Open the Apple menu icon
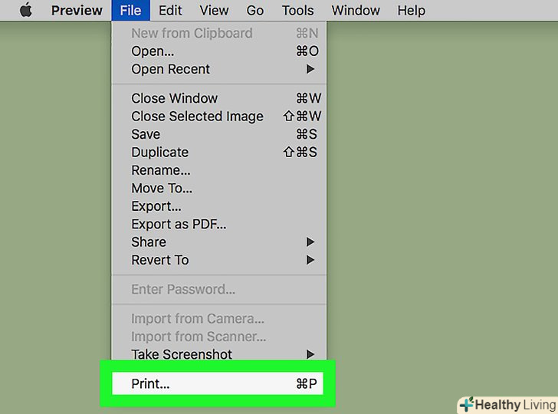 [26, 10]
